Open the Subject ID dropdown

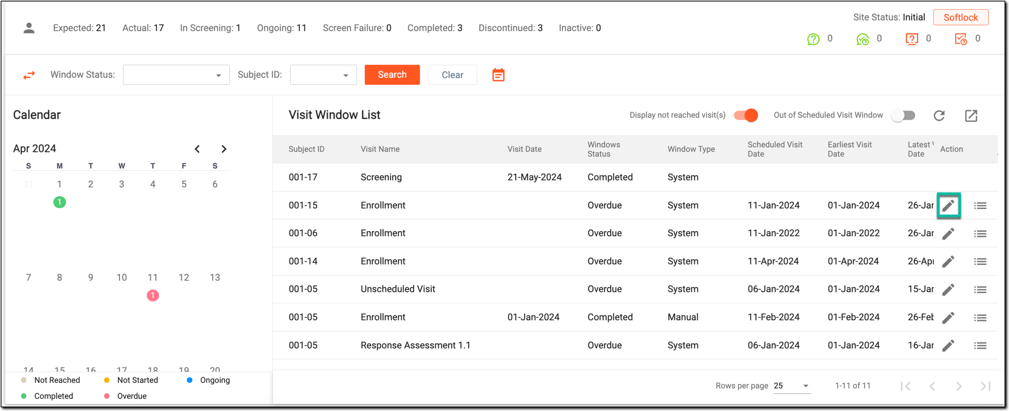[323, 75]
